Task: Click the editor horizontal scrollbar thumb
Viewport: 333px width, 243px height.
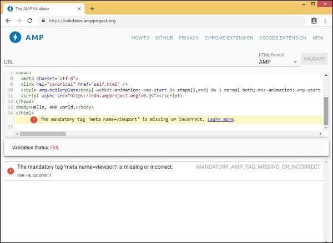Action: [43, 134]
